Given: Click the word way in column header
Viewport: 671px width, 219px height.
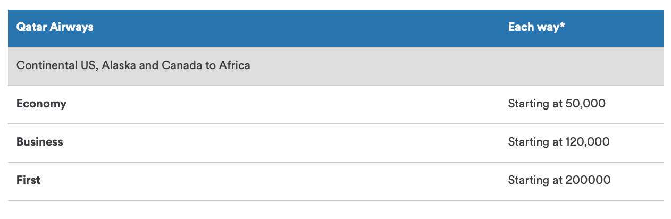Looking at the screenshot, I should (547, 28).
